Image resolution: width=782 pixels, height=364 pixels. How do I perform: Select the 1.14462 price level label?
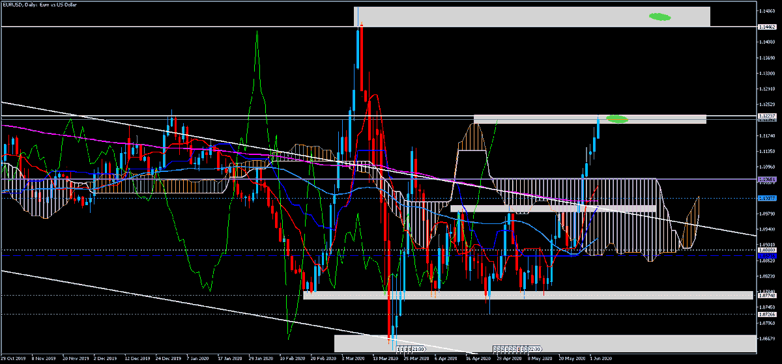767,27
